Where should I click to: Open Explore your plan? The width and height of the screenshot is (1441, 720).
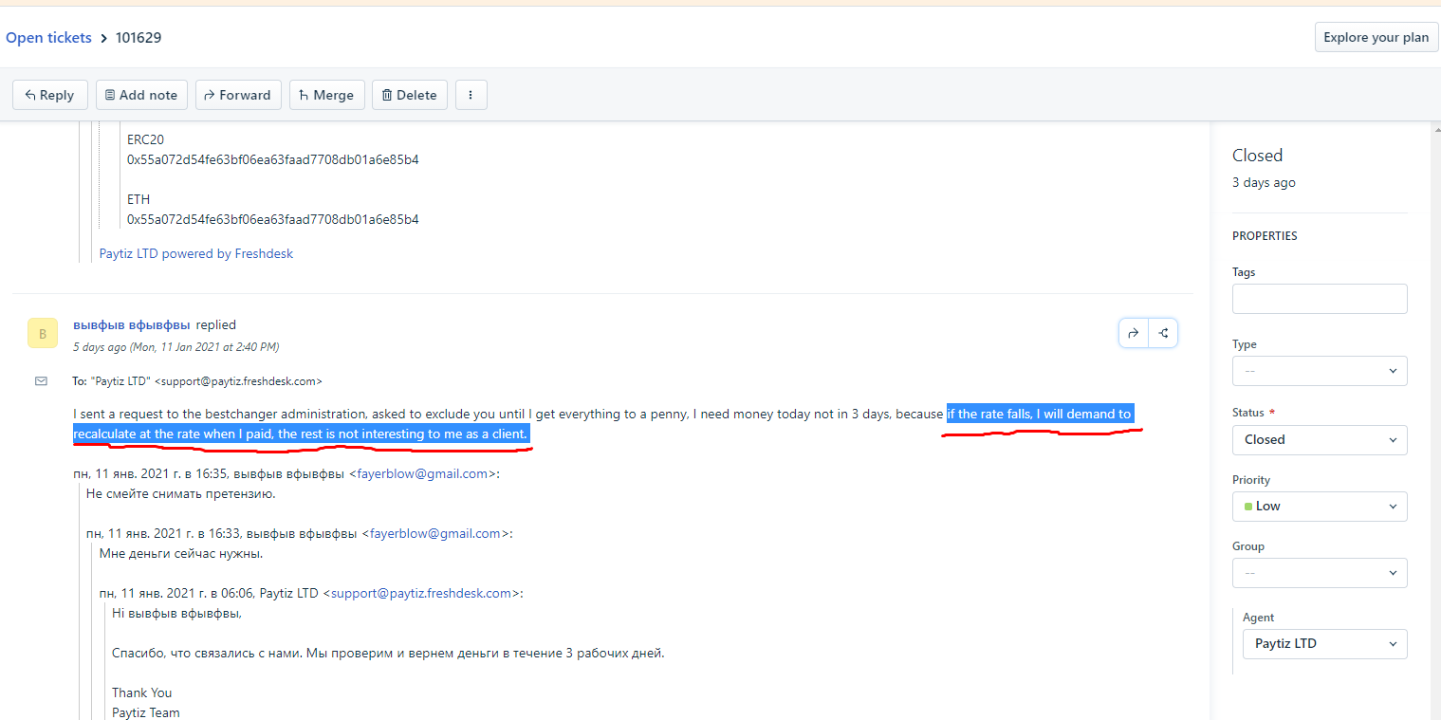[1376, 38]
